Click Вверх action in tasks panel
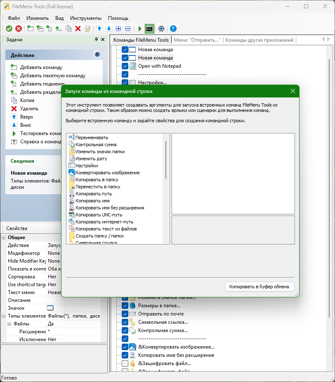The height and width of the screenshot is (382, 335). pos(26,117)
